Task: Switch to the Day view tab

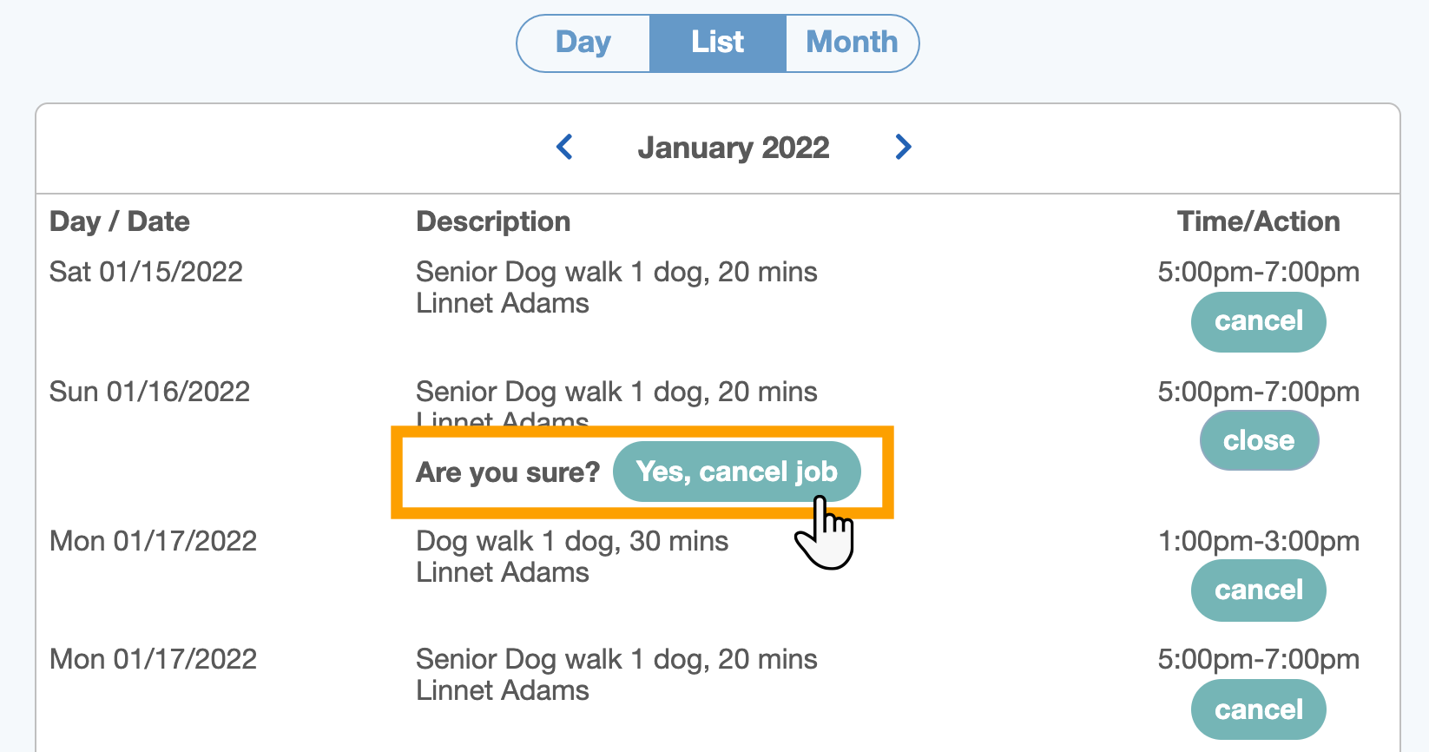Action: click(x=583, y=43)
